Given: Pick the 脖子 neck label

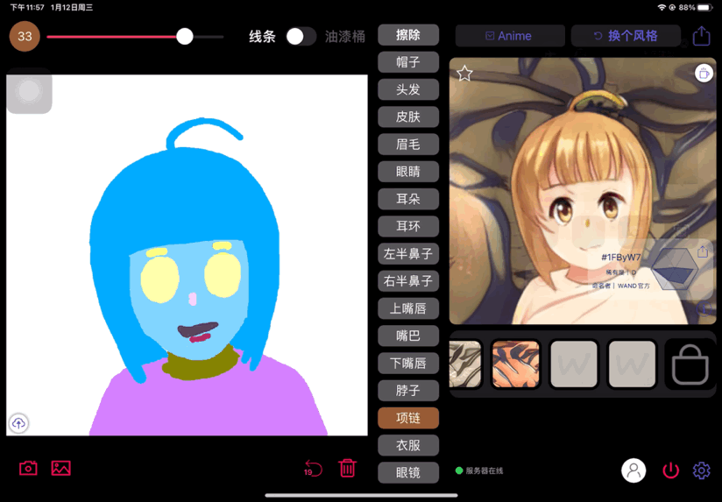Looking at the screenshot, I should tap(408, 391).
